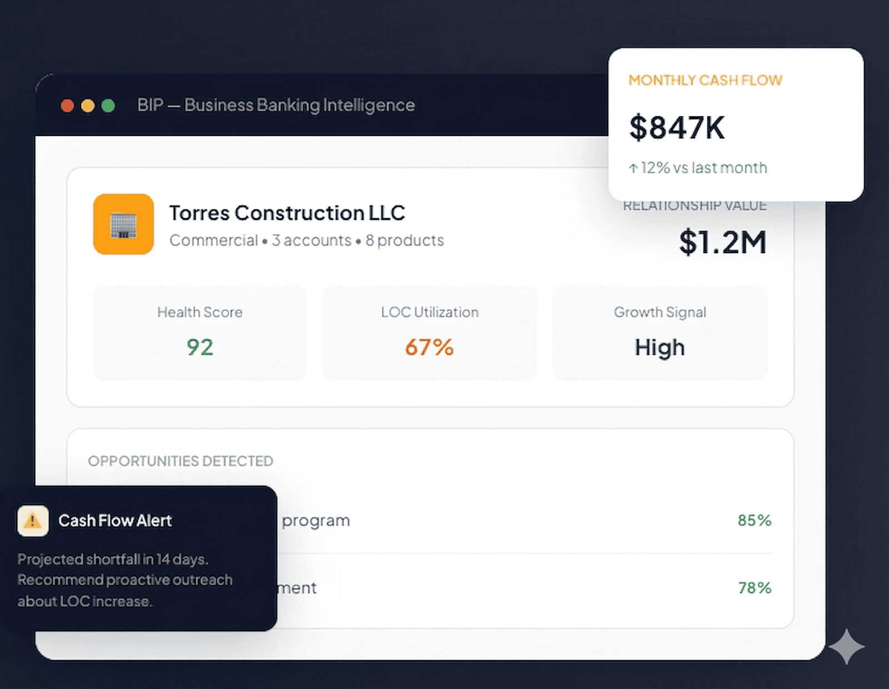Click the $1.2M relationship value figure
Screen dimensions: 889x689
tap(722, 242)
